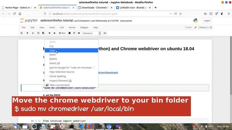232x130 pixels.
Task: Interrupt the kernel with stop icon
Action: coord(69,33)
